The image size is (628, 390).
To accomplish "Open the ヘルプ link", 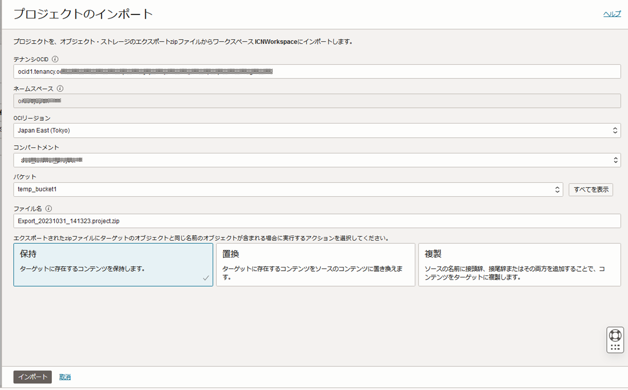I will click(x=612, y=14).
